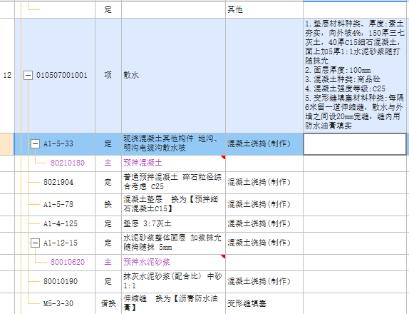Click the 换 type cell of A1-5-78
409x314 pixels.
(x=108, y=205)
